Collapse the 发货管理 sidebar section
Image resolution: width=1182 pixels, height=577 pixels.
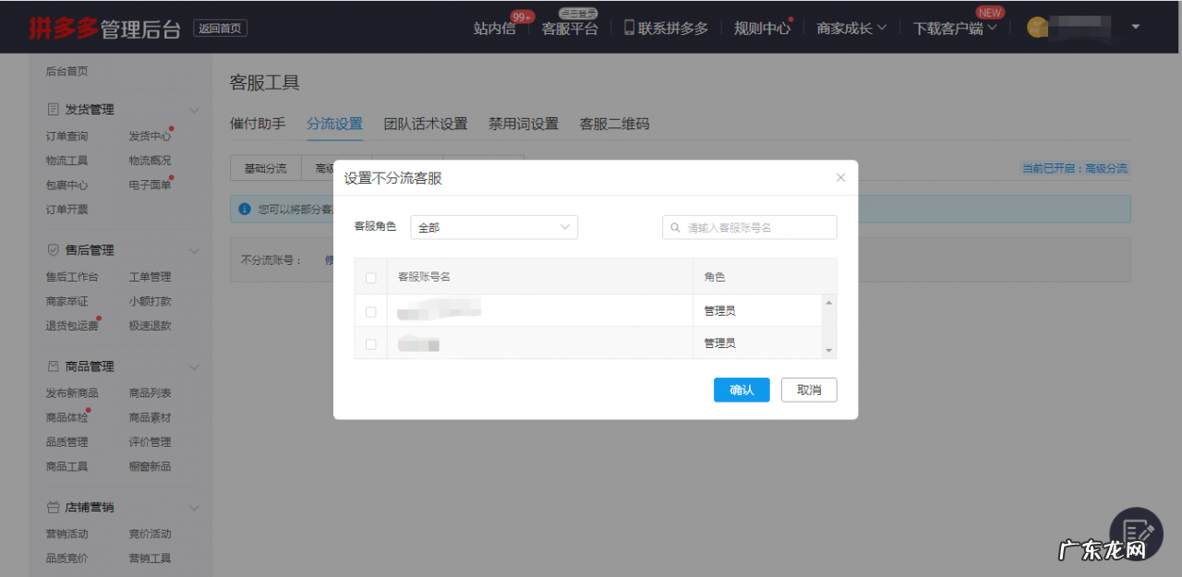coord(194,108)
